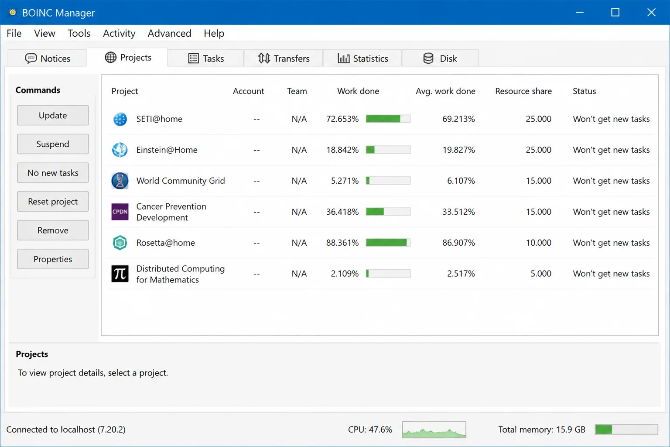Click the Projects globe tab icon

pos(111,57)
